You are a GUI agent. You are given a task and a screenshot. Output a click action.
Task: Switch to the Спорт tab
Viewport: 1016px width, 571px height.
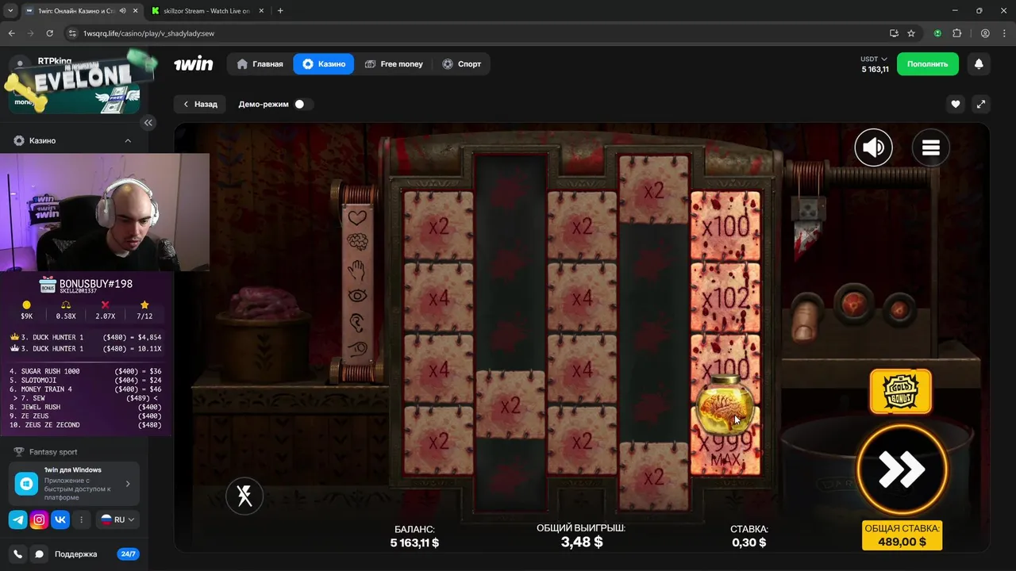[x=461, y=63]
